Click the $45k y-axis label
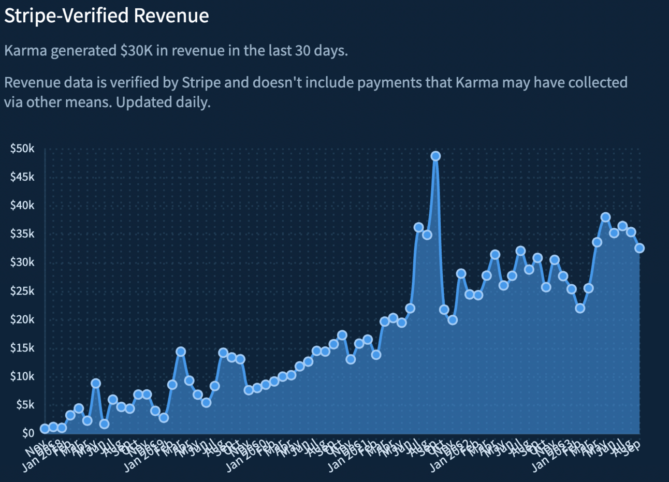The height and width of the screenshot is (482, 669). click(22, 177)
